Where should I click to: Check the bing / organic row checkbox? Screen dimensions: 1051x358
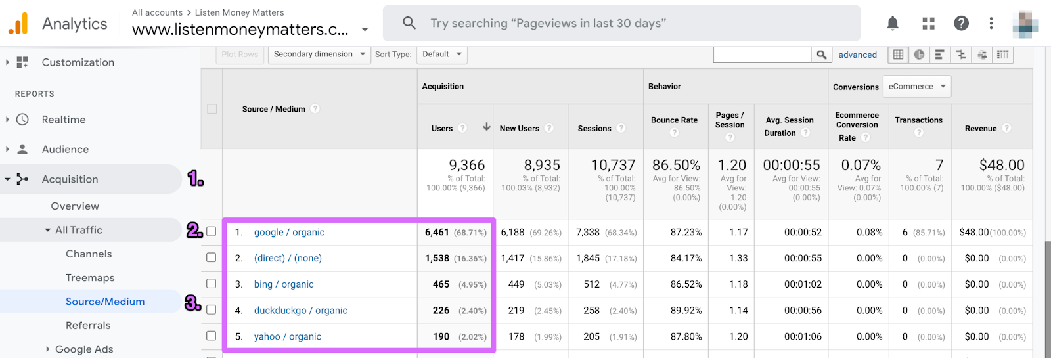tap(212, 284)
